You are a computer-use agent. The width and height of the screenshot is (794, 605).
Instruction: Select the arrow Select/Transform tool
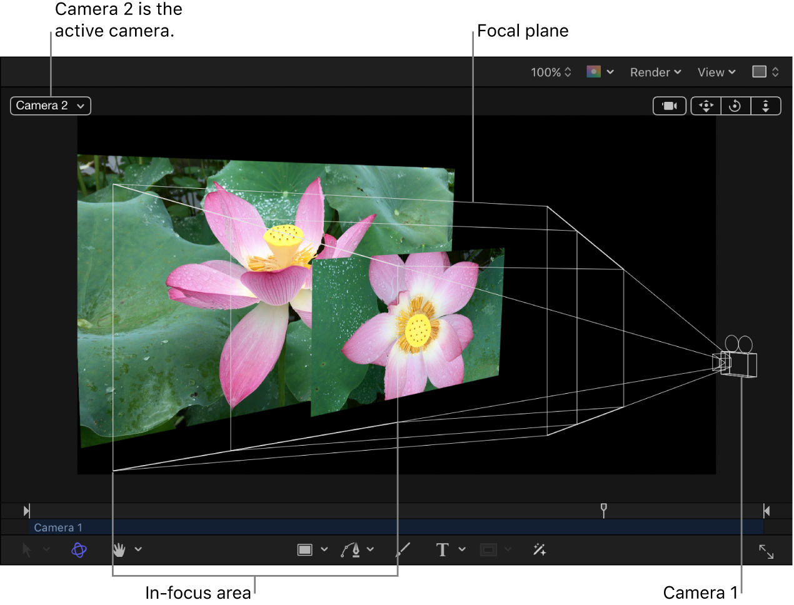tap(27, 550)
